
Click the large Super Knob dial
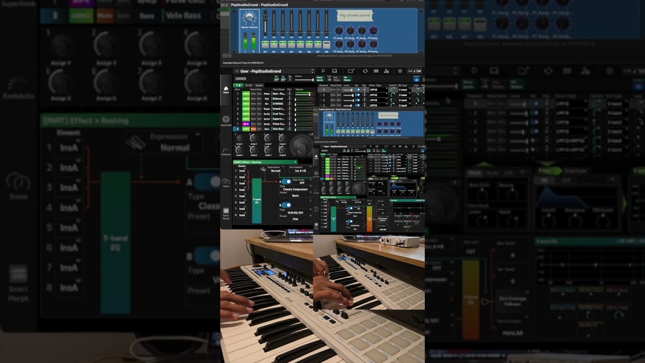pos(301,146)
